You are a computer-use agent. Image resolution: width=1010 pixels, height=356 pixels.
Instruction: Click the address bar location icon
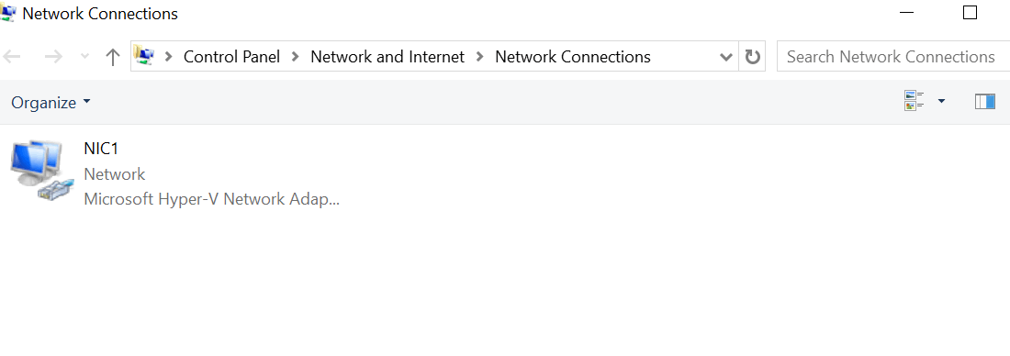click(146, 57)
